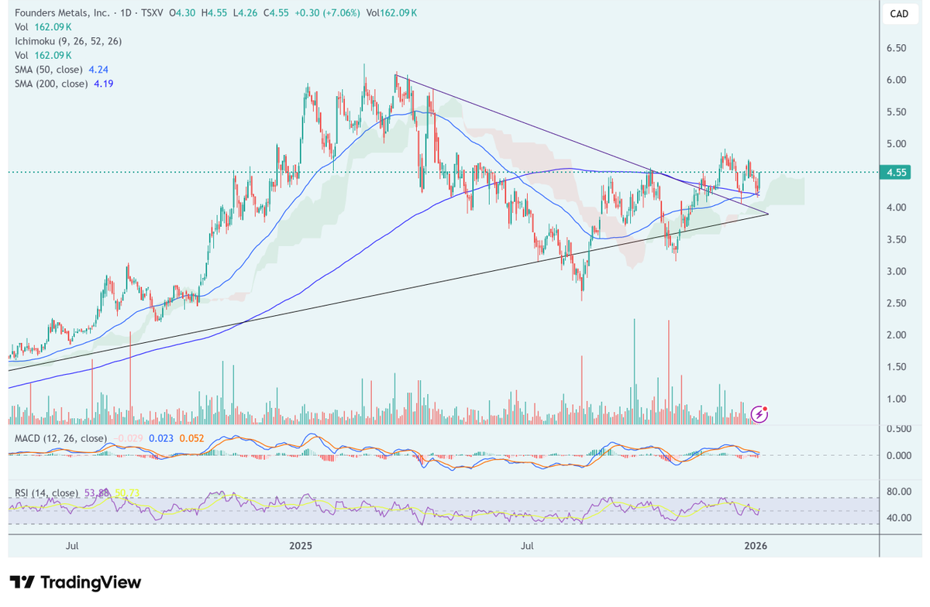Click the Ichimoku (9, 26, 52, 26) legend
930x607 pixels.
pos(68,41)
